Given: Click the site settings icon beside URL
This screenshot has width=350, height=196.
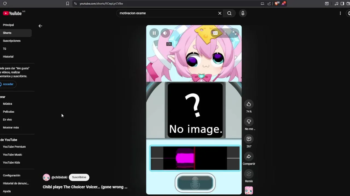Looking at the screenshot, I should [x=75, y=4].
